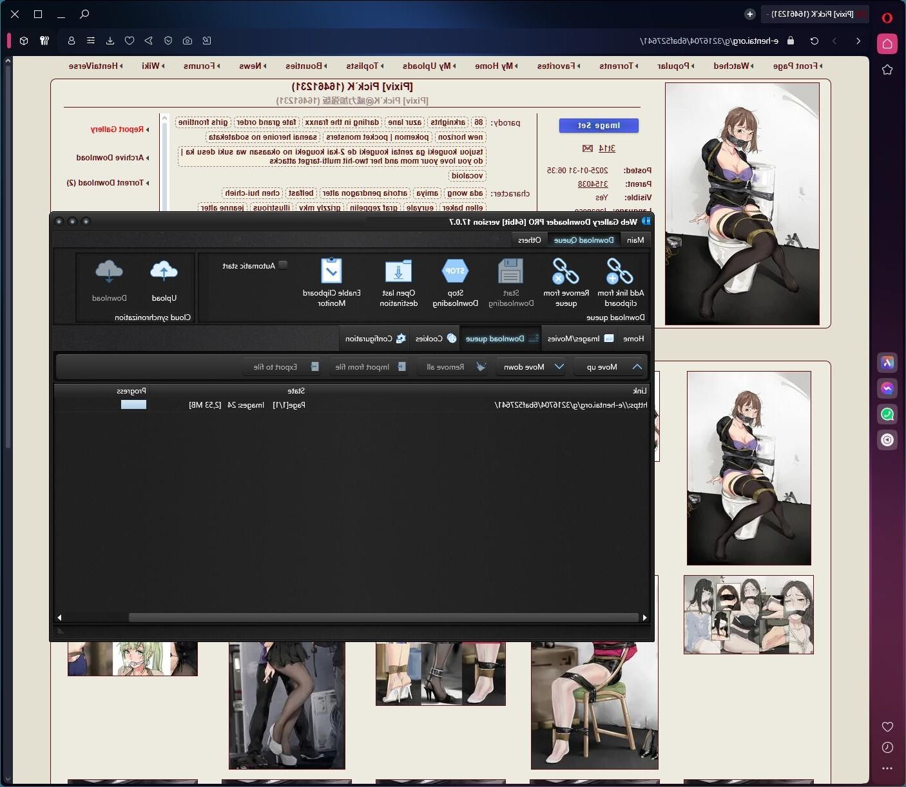This screenshot has width=906, height=787.
Task: Click the uploader envelope message icon
Action: (587, 148)
